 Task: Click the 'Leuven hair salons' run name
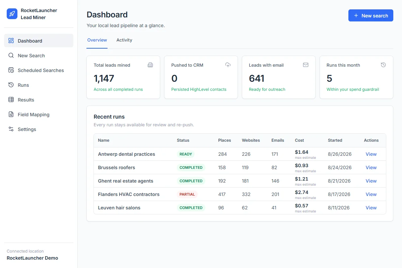pos(119,208)
